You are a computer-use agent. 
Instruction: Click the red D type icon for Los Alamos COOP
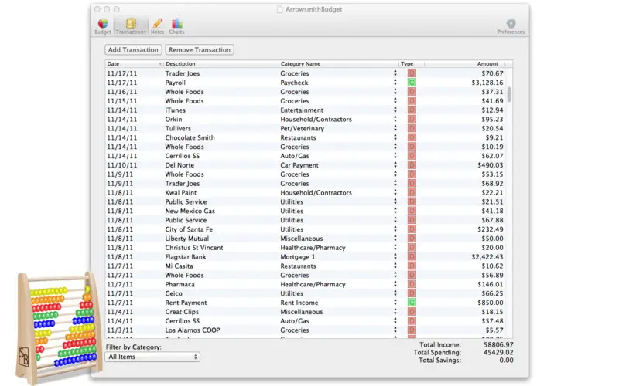click(x=412, y=330)
